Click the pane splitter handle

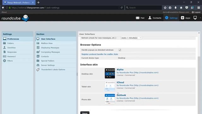coord(77,74)
